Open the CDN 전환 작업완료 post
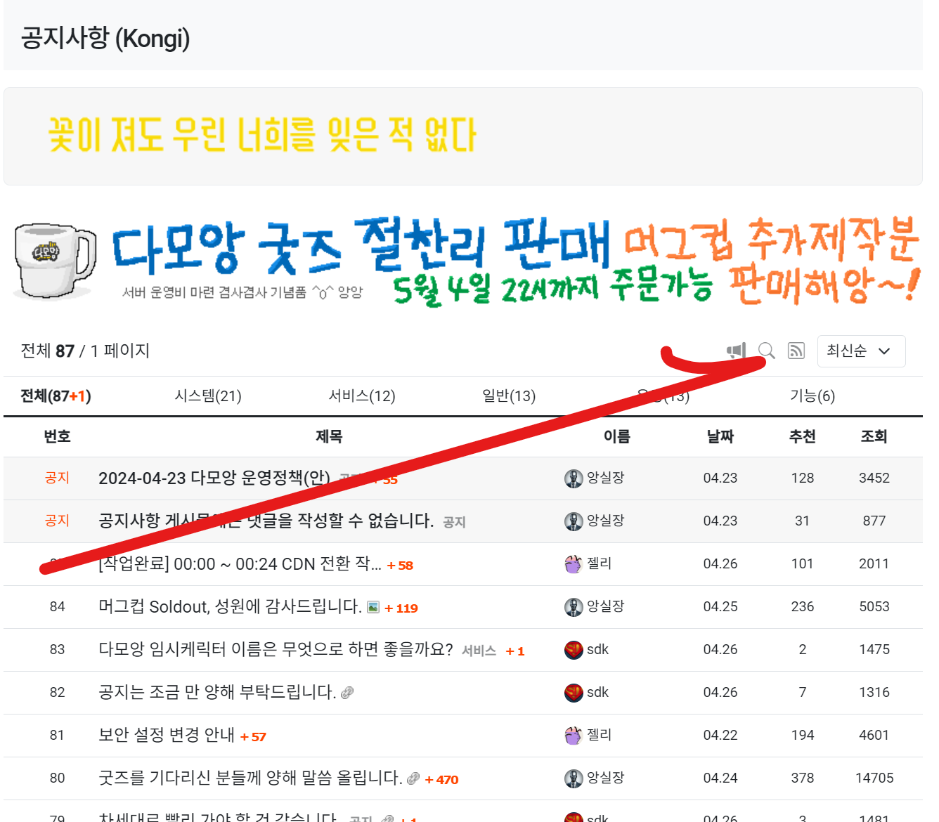The height and width of the screenshot is (822, 939). tap(240, 564)
